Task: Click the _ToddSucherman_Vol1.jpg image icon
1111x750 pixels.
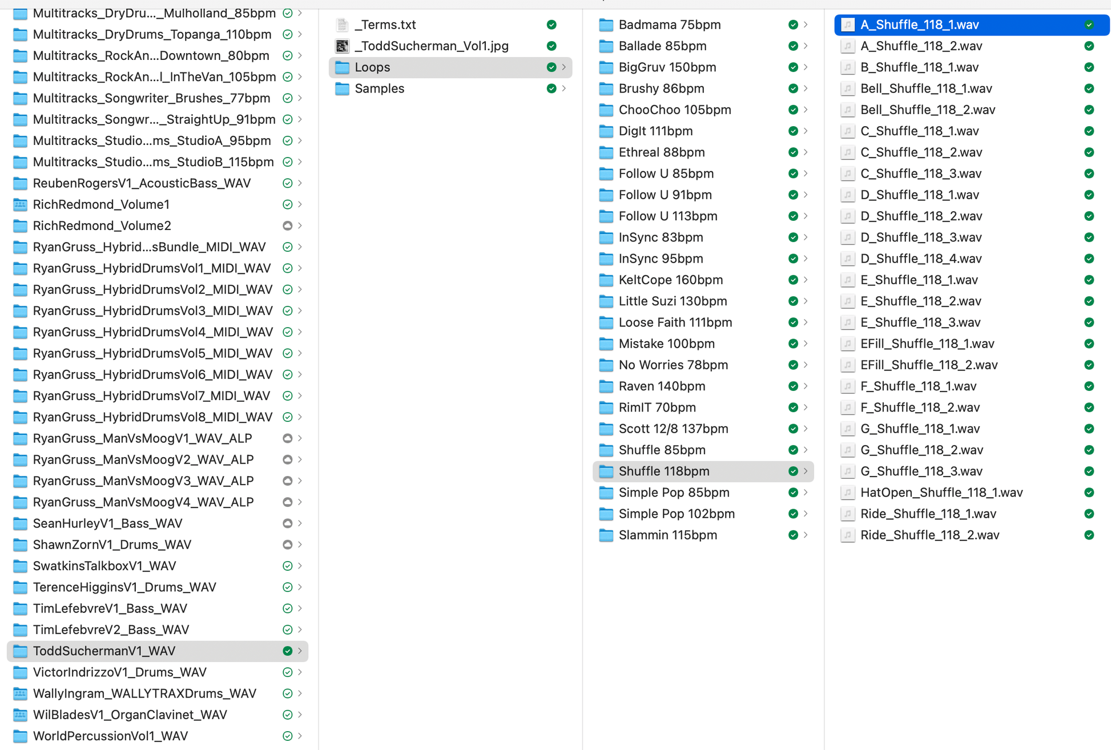Action: pyautogui.click(x=342, y=46)
